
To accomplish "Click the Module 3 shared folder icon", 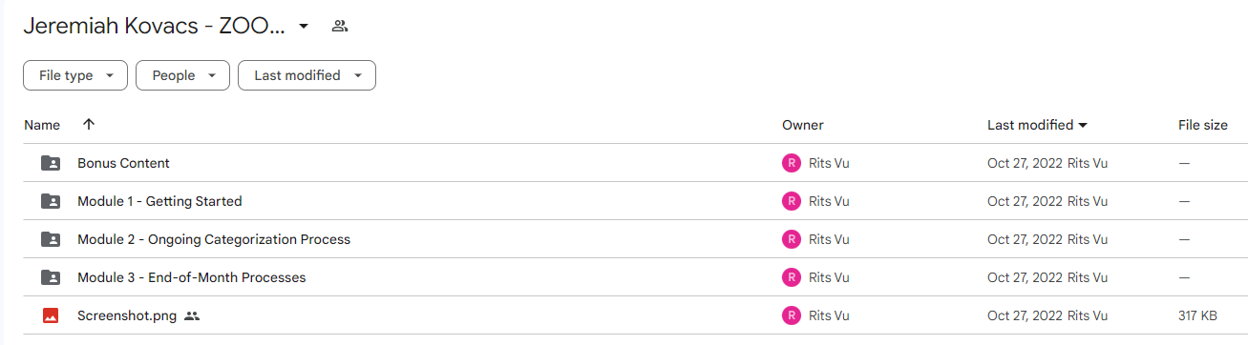I will (x=51, y=277).
